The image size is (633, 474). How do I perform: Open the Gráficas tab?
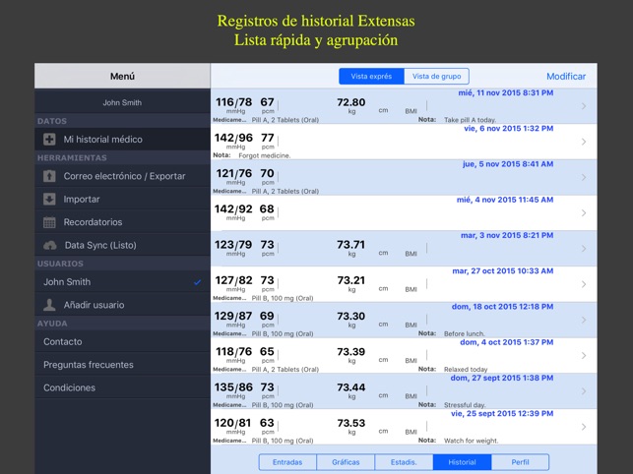(x=346, y=462)
